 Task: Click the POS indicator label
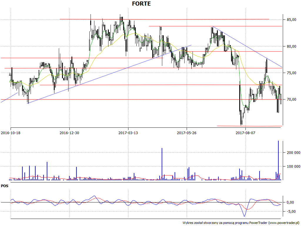(x=5, y=186)
